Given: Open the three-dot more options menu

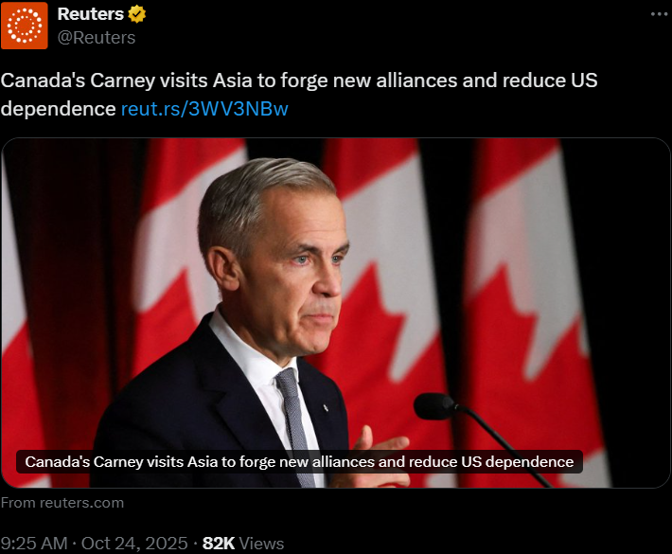Looking at the screenshot, I should (659, 14).
